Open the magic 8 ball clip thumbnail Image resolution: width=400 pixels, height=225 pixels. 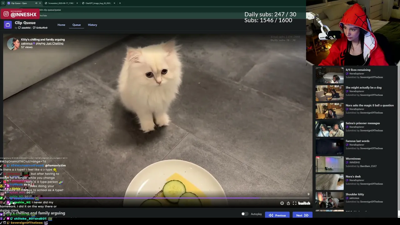[329, 111]
